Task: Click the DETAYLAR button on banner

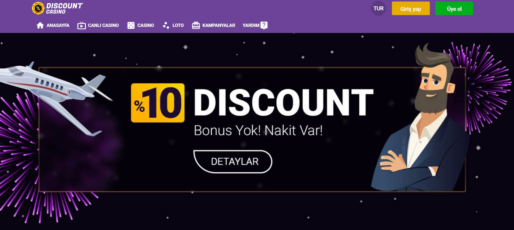Action: 233,162
